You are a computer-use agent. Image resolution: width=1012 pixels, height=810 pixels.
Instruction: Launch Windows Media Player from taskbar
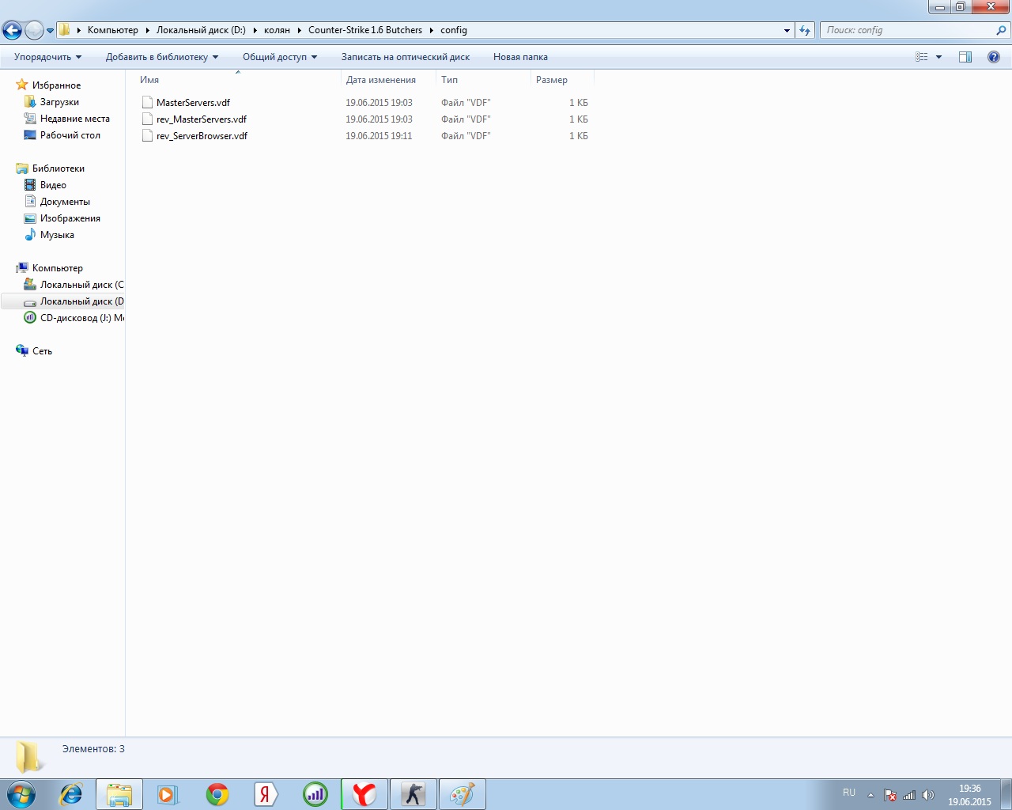(168, 794)
